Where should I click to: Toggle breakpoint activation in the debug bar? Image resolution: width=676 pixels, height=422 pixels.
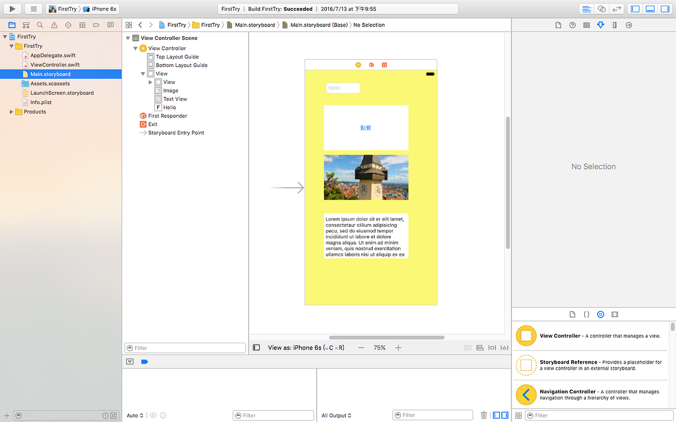pos(145,361)
